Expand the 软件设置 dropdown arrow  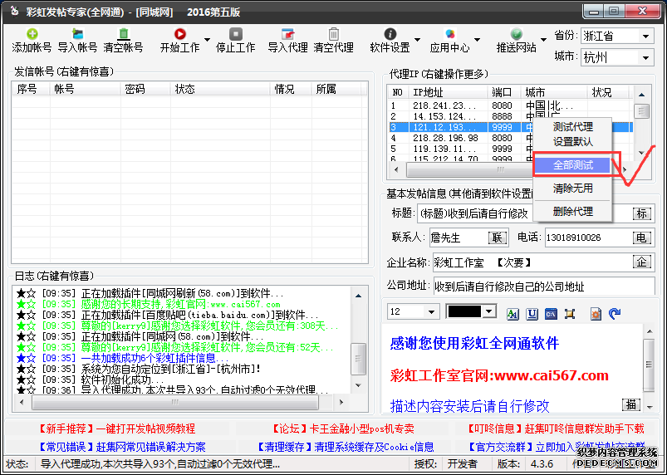coord(417,40)
